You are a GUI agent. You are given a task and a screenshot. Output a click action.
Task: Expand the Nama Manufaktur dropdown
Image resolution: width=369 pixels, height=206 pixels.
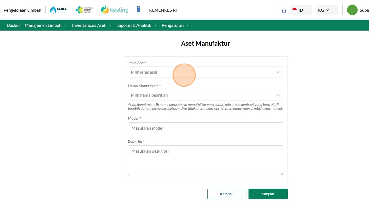coord(206,95)
